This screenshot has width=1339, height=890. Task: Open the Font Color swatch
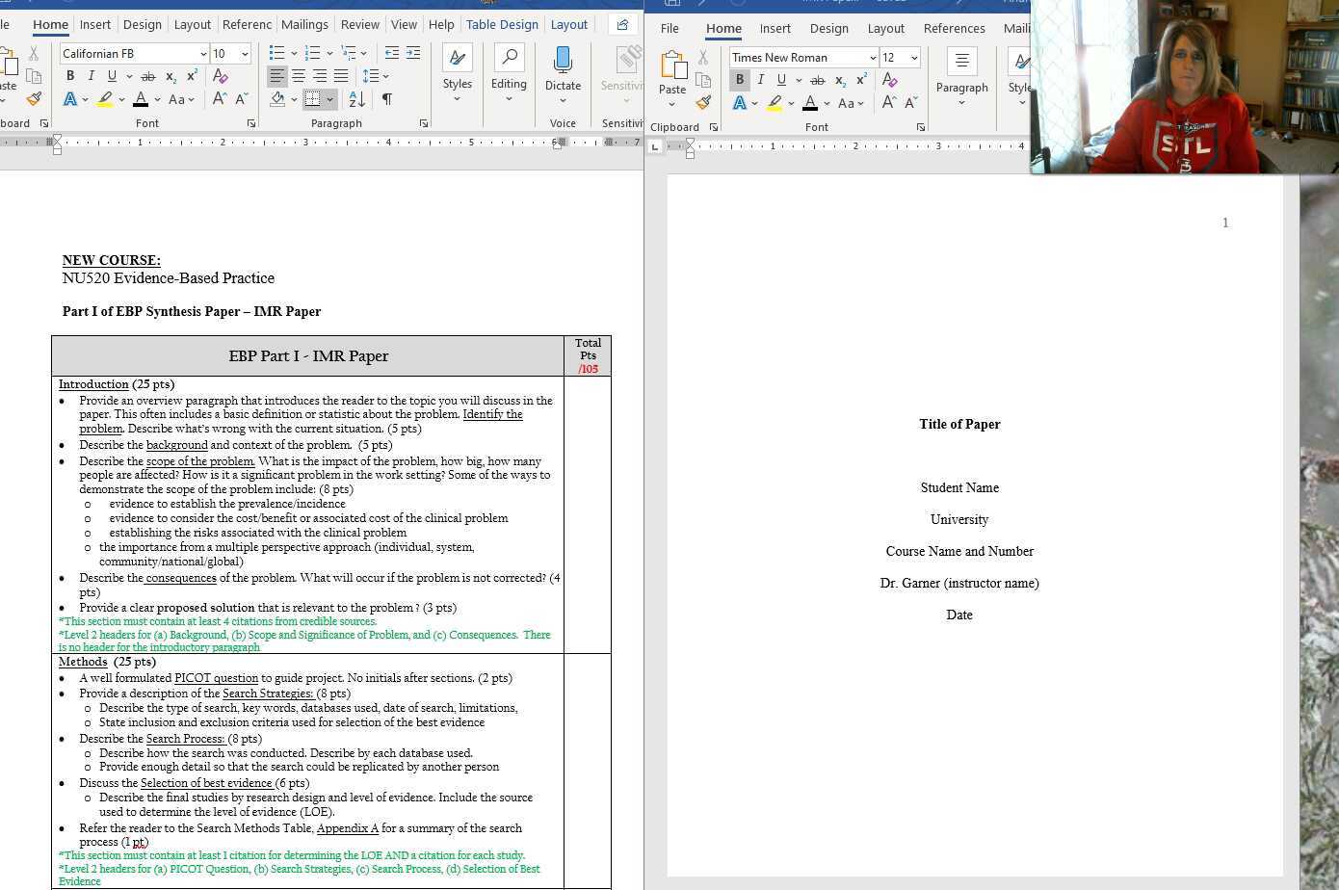(141, 99)
